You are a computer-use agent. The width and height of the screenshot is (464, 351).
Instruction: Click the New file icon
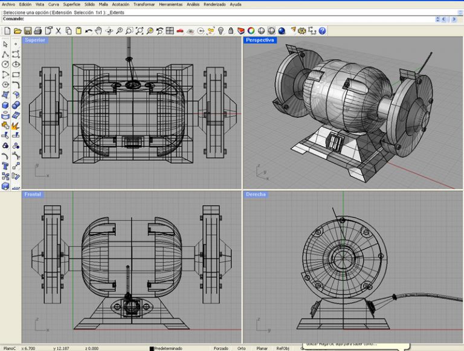7,31
